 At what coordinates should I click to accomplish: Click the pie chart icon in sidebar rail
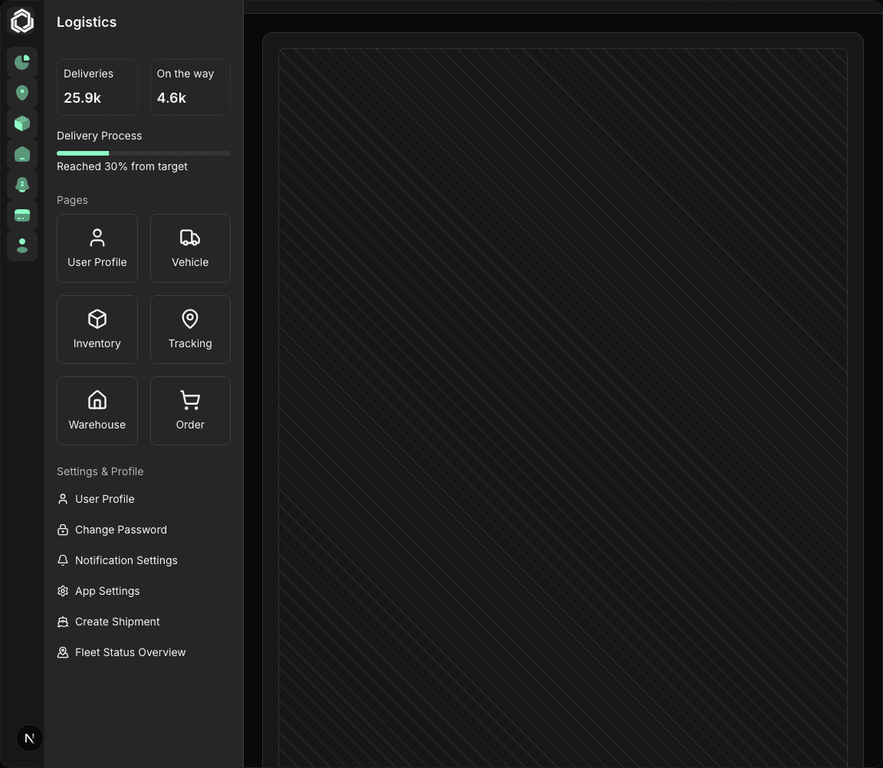pyautogui.click(x=22, y=62)
